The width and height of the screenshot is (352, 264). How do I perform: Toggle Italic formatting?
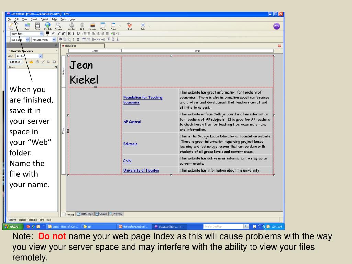tap(74, 34)
